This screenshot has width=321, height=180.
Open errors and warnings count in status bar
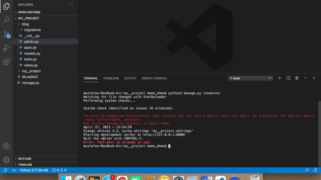59,170
